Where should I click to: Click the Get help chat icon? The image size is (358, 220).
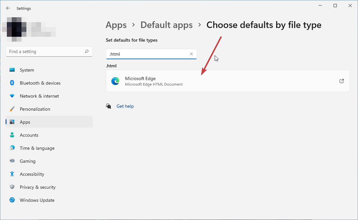[108, 106]
